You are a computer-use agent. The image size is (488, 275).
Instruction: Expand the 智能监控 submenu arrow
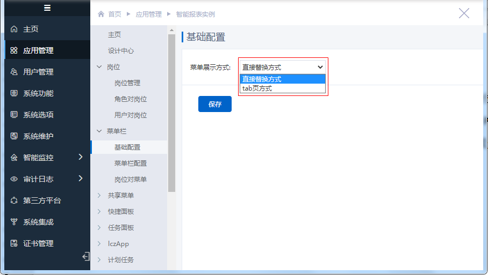(x=81, y=157)
